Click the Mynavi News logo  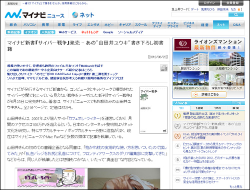[x=34, y=14]
